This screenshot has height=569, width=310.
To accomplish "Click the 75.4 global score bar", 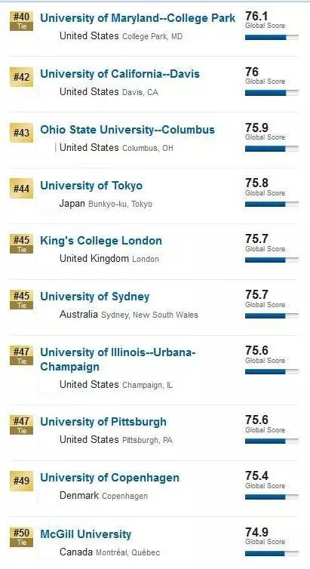I will click(x=272, y=497).
